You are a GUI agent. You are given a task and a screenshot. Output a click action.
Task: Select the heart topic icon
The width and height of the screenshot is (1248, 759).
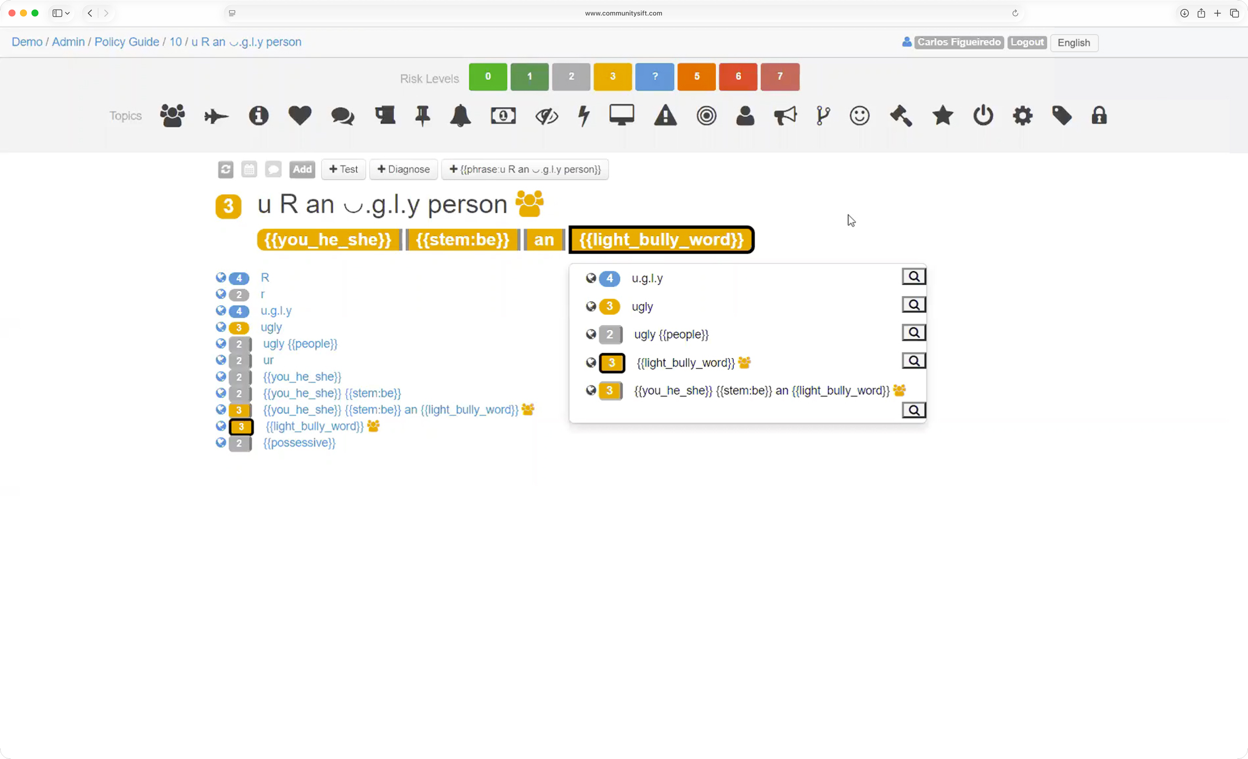coord(300,115)
